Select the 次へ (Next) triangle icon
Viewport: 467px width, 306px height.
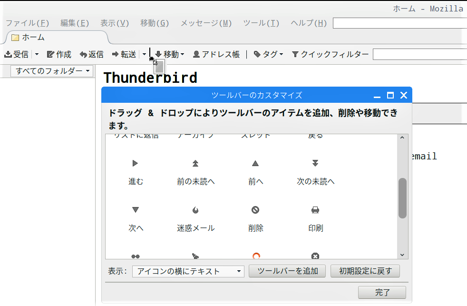point(135,210)
